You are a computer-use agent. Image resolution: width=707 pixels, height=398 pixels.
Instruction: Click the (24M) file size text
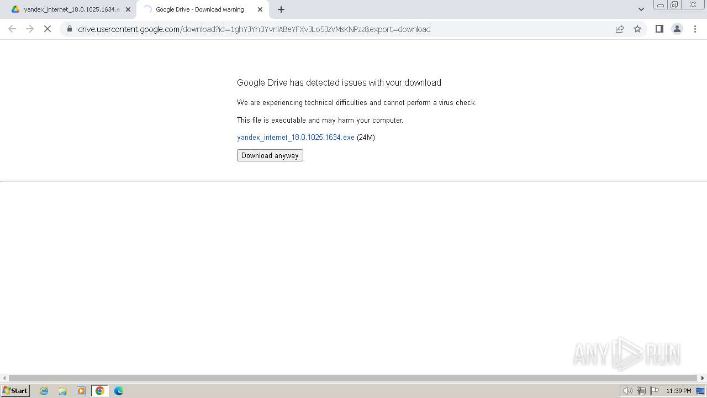(x=366, y=137)
